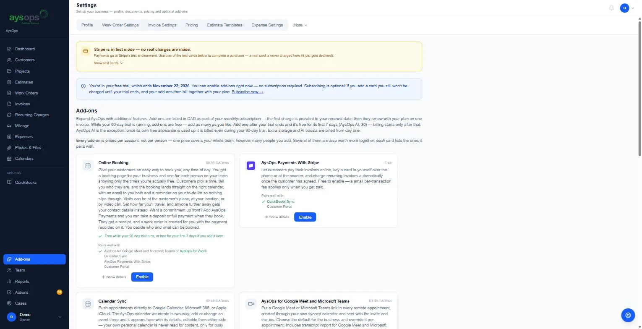Click the Customers people icon
642x329 pixels.
tap(9, 60)
